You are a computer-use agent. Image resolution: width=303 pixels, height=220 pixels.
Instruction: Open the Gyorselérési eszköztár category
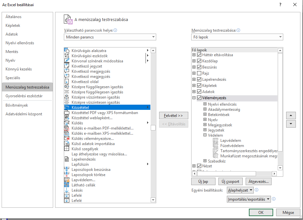coord(27,96)
